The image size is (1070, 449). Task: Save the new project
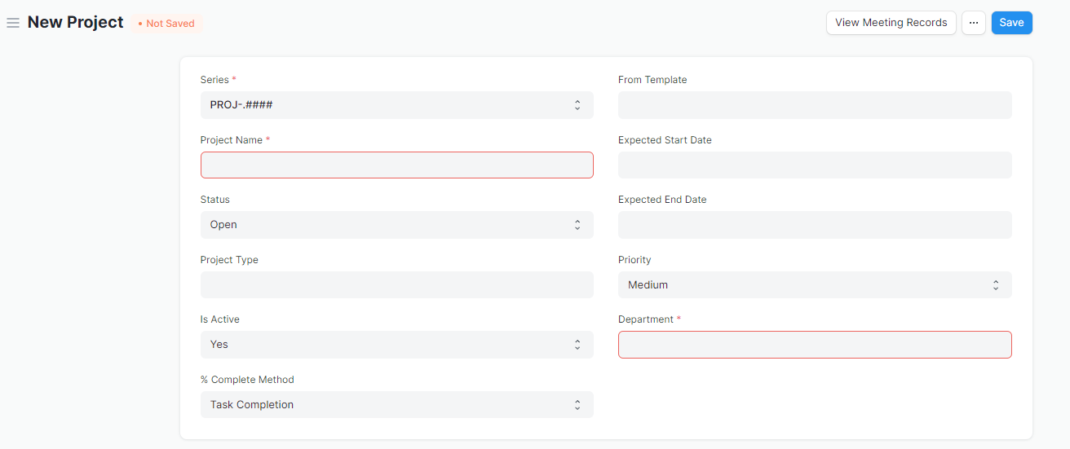1012,23
